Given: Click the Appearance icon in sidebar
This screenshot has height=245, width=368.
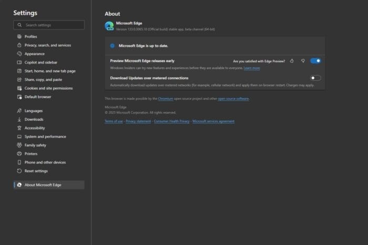Looking at the screenshot, I should (x=19, y=54).
